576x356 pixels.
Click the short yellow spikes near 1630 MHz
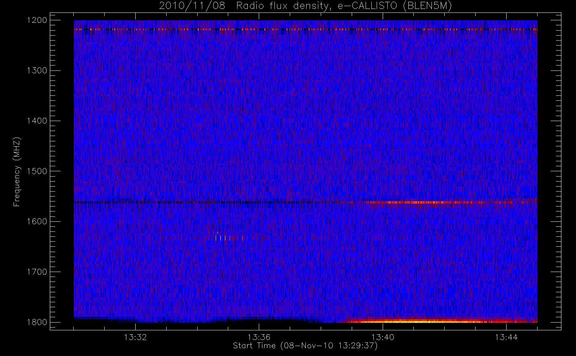(x=230, y=237)
